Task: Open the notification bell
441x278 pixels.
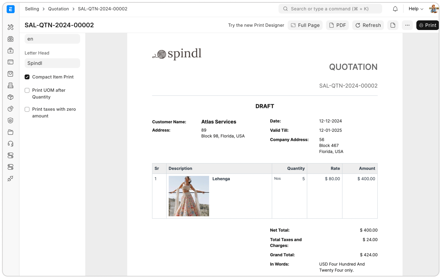Action: [395, 8]
